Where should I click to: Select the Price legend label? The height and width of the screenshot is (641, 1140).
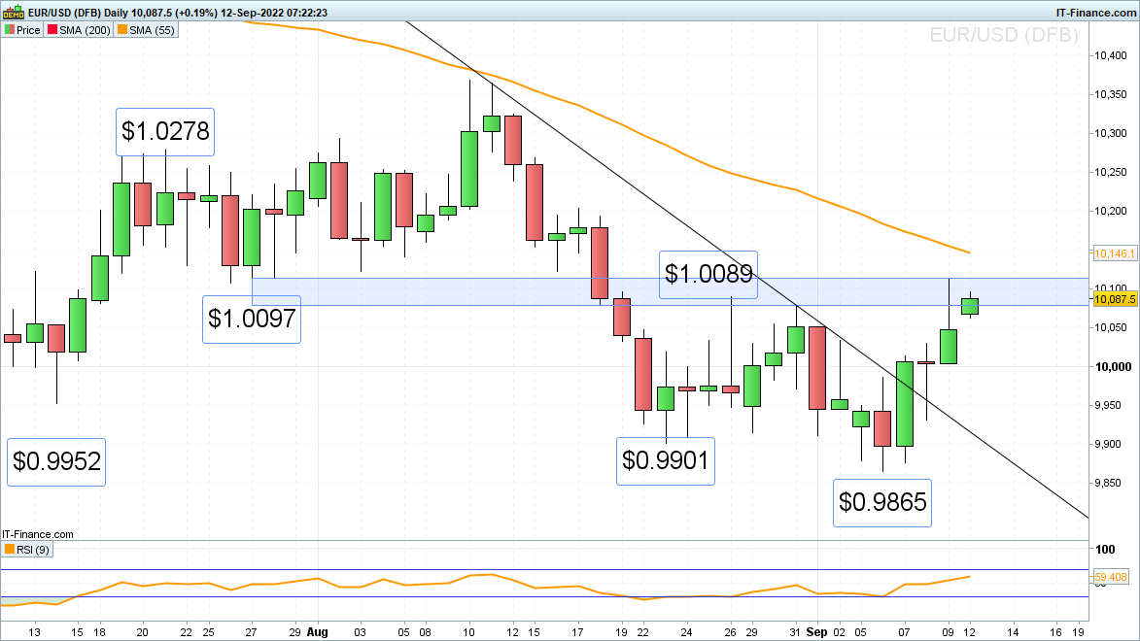point(28,30)
